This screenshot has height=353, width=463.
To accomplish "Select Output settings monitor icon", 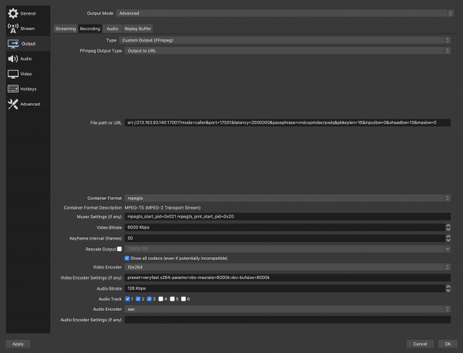I will click(x=13, y=44).
